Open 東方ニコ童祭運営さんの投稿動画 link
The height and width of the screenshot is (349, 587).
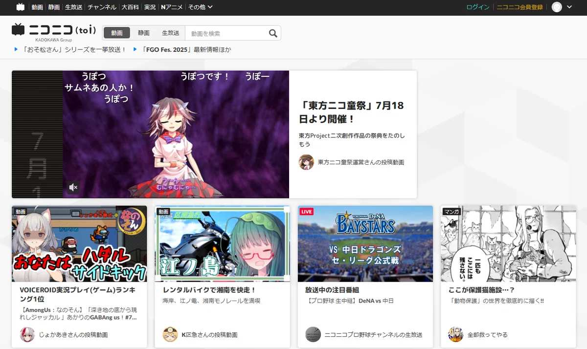point(361,162)
